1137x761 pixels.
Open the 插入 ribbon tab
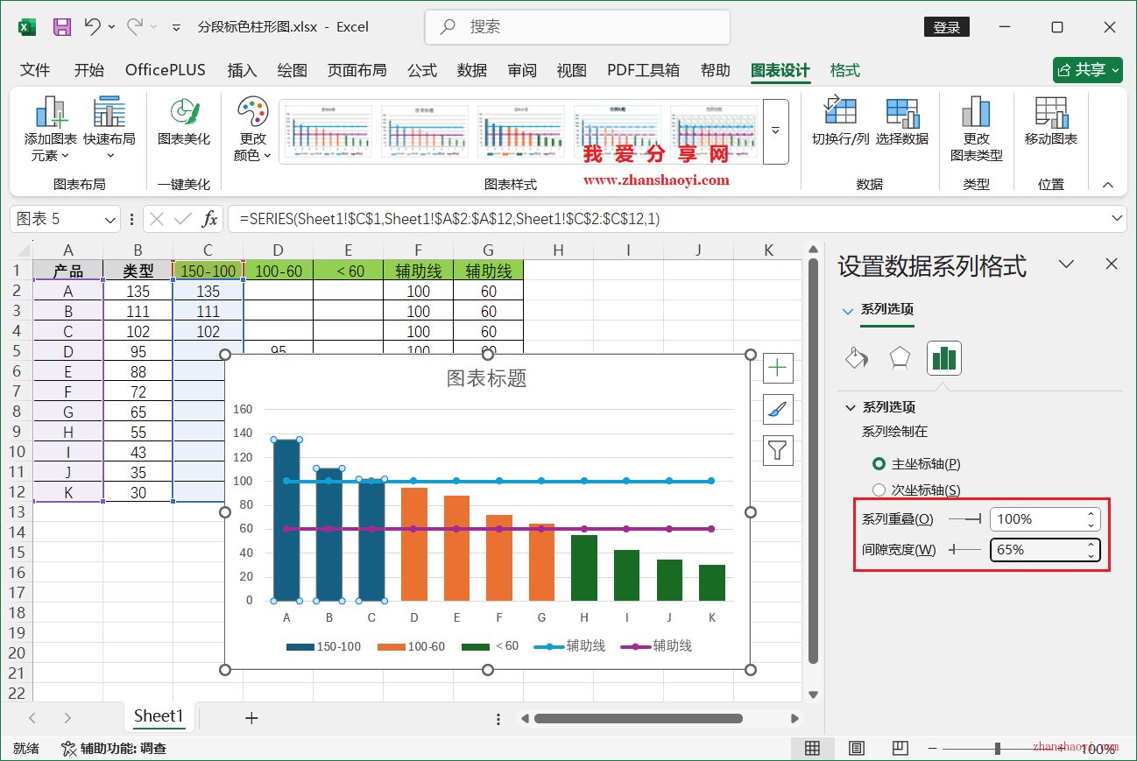click(x=242, y=70)
